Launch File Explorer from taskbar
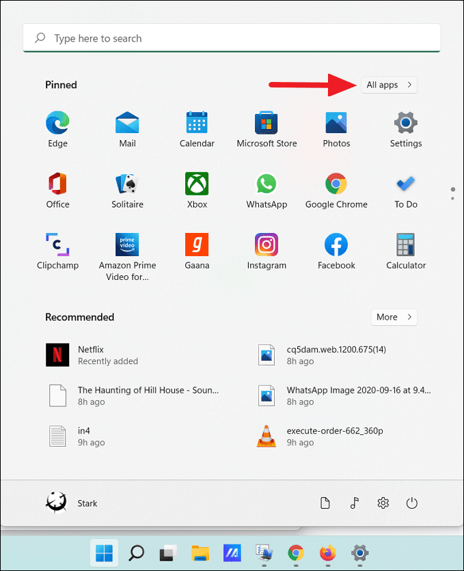Image resolution: width=464 pixels, height=571 pixels. [x=200, y=553]
